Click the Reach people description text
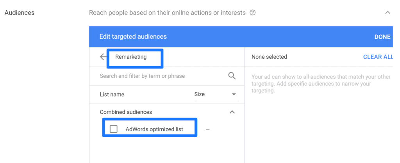Screen dimensions: 400x163 [167, 13]
